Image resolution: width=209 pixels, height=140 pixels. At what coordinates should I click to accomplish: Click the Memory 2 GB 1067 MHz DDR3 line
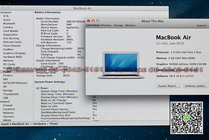click(176, 58)
